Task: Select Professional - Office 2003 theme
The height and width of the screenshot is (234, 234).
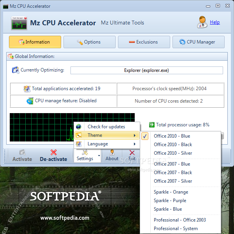Action: click(181, 220)
